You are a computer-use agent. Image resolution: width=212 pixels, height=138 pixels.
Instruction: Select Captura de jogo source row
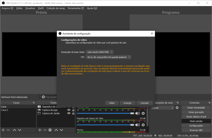(56, 110)
